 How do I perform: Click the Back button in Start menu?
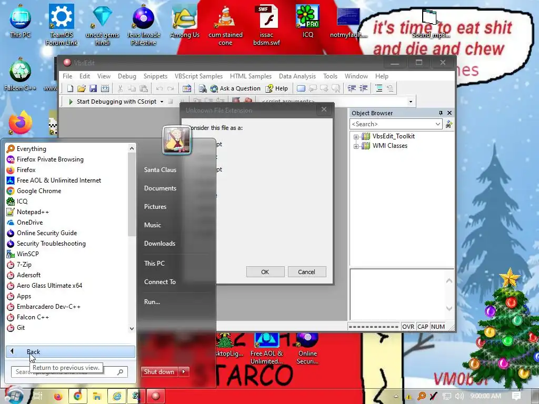click(x=71, y=352)
